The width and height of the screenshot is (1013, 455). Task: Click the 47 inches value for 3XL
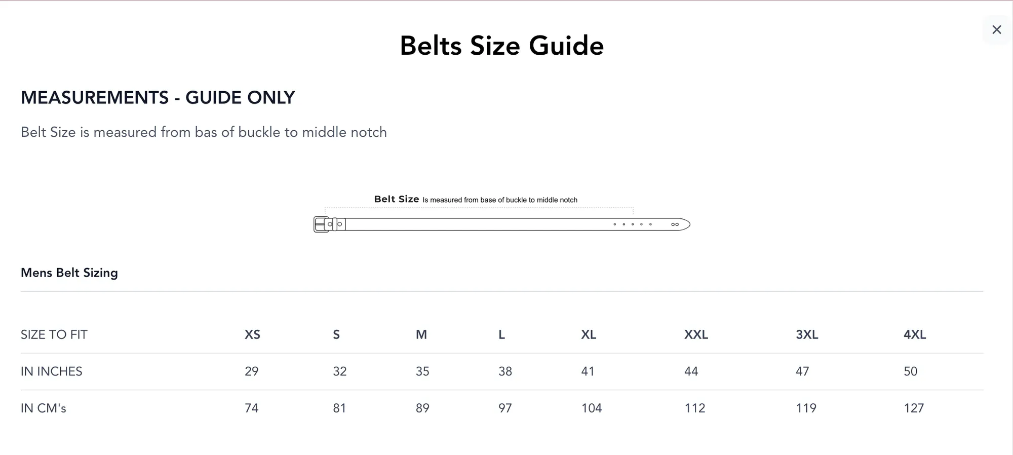(x=802, y=371)
